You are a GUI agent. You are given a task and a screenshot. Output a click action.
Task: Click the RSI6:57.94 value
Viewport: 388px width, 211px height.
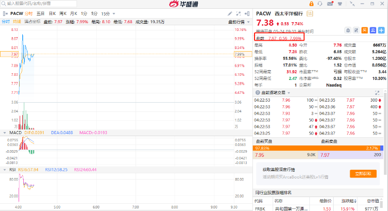[x=28, y=170]
